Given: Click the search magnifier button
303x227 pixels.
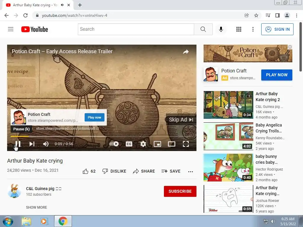Looking at the screenshot, I should (203, 29).
